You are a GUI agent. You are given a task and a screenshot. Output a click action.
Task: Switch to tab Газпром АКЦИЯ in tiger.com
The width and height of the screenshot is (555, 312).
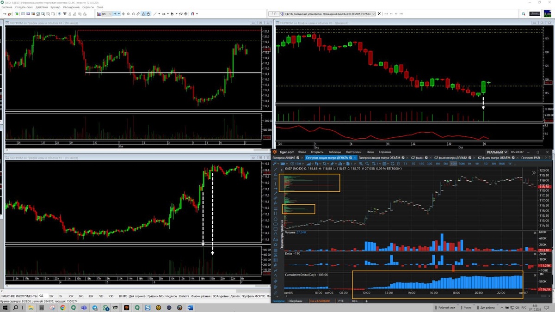tap(284, 158)
